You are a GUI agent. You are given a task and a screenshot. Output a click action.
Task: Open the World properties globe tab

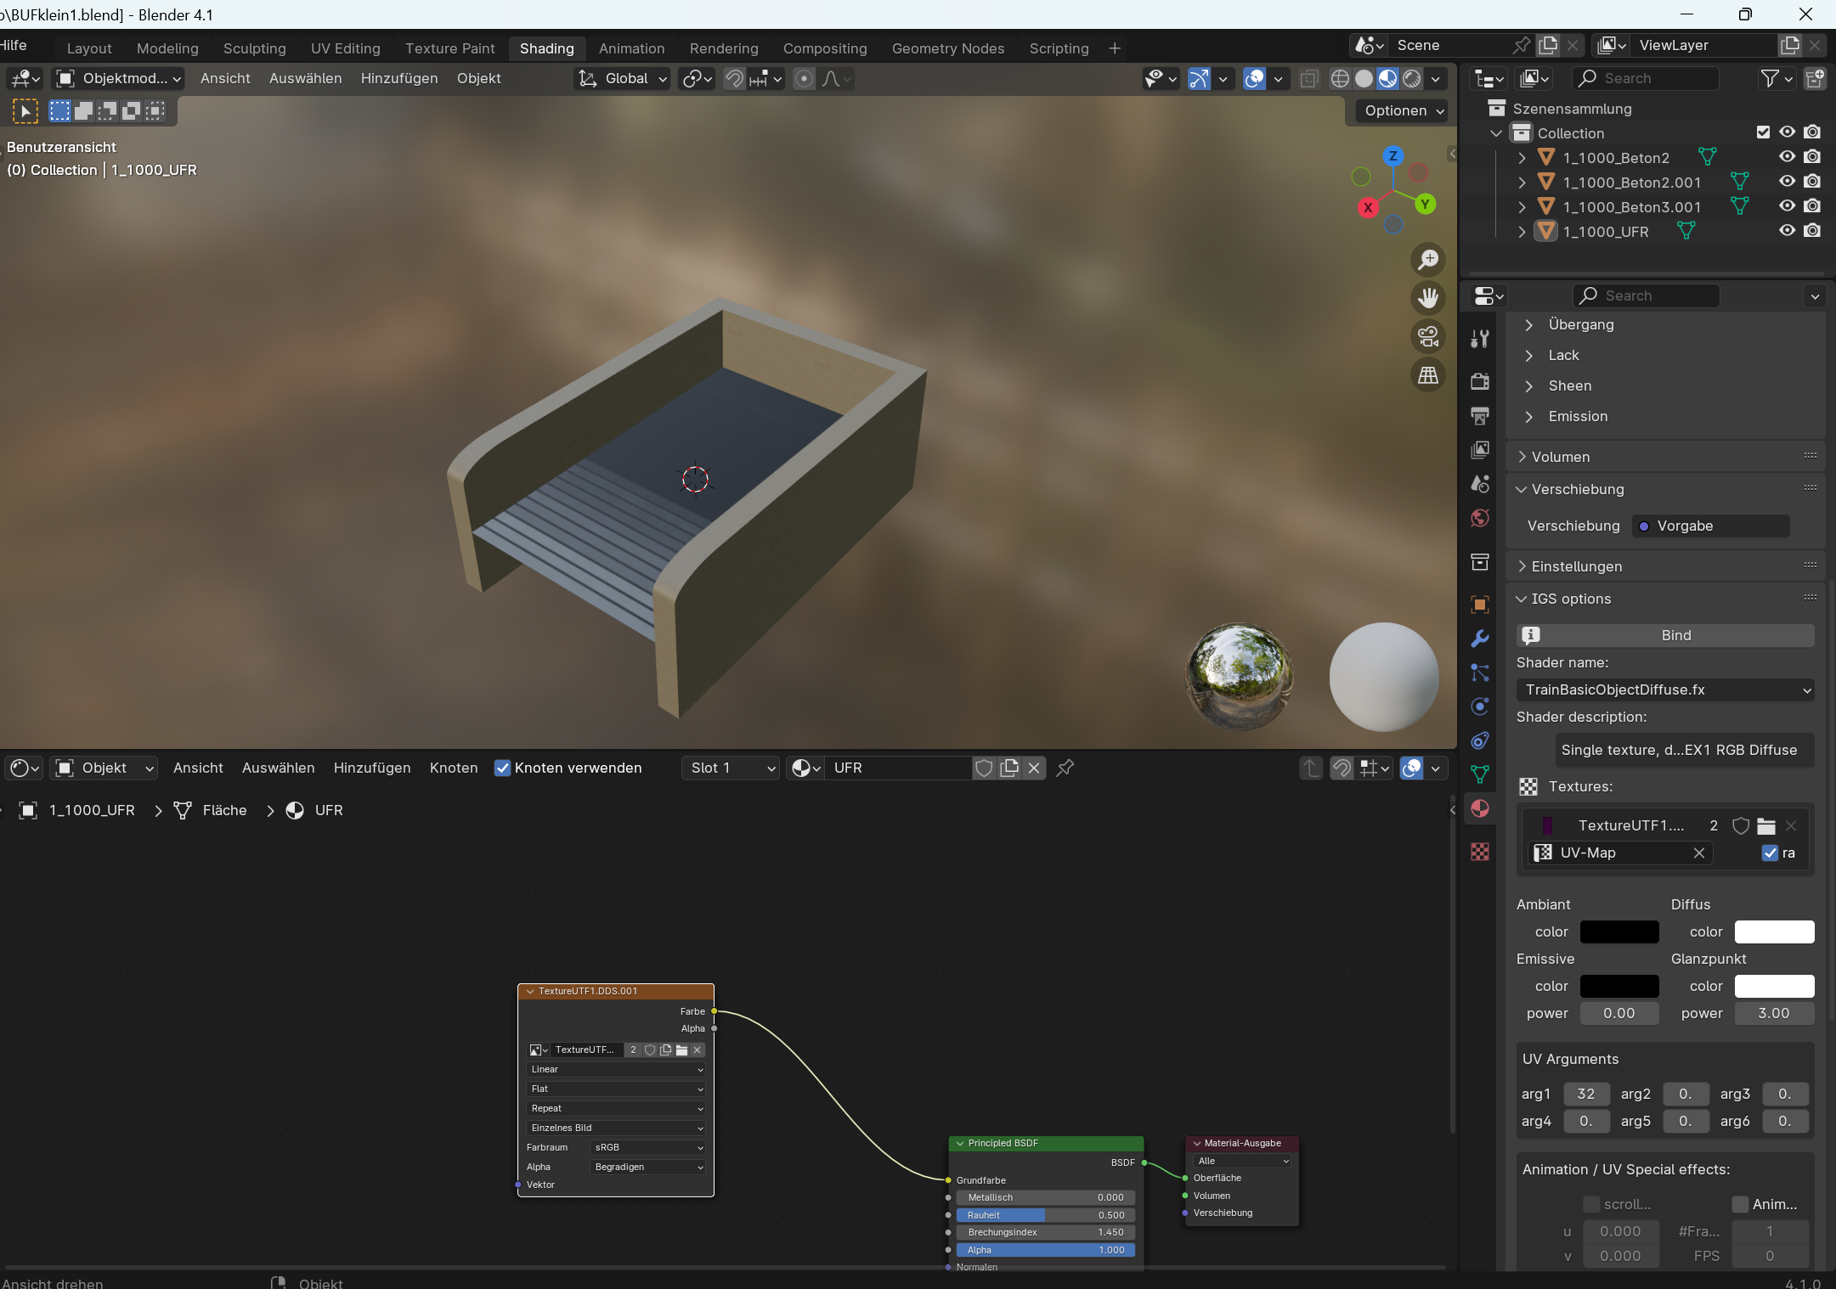point(1480,518)
